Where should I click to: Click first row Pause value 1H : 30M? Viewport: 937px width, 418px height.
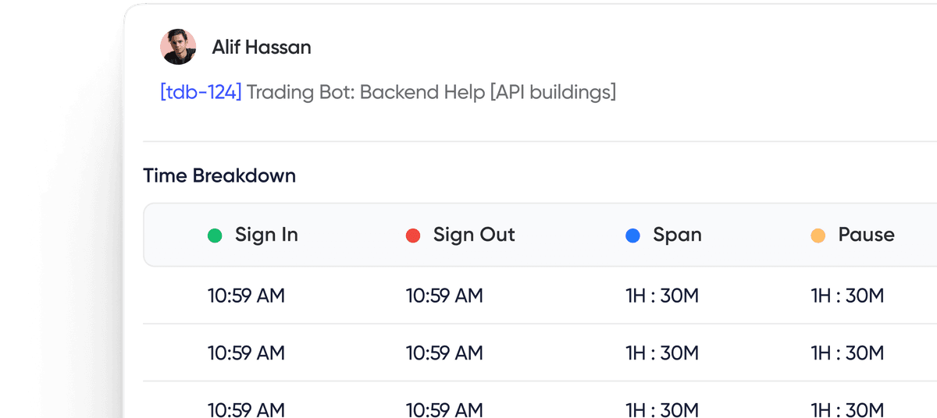(x=847, y=296)
